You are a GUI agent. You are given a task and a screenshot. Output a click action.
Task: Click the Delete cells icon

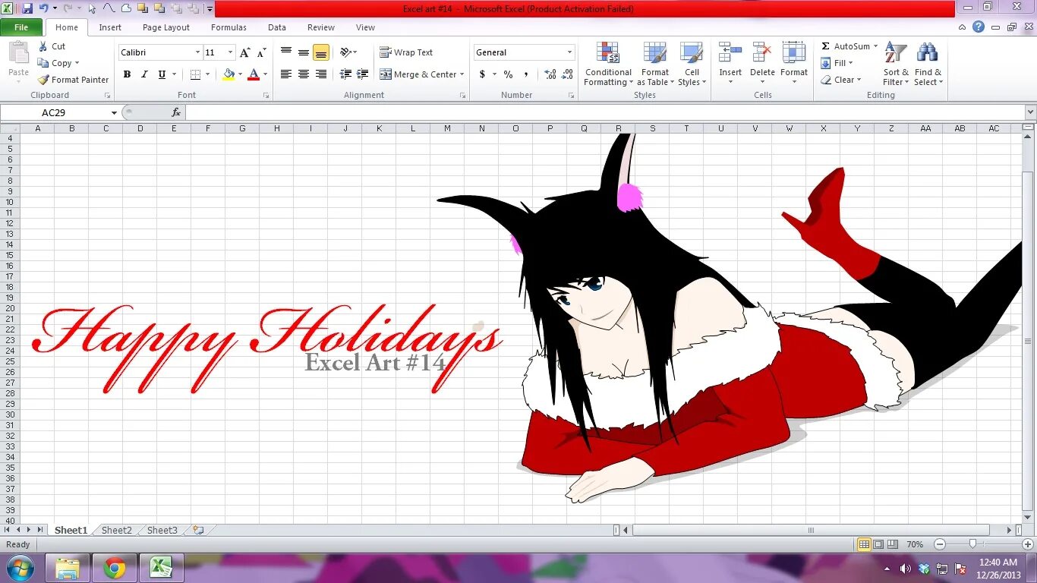pyautogui.click(x=762, y=53)
